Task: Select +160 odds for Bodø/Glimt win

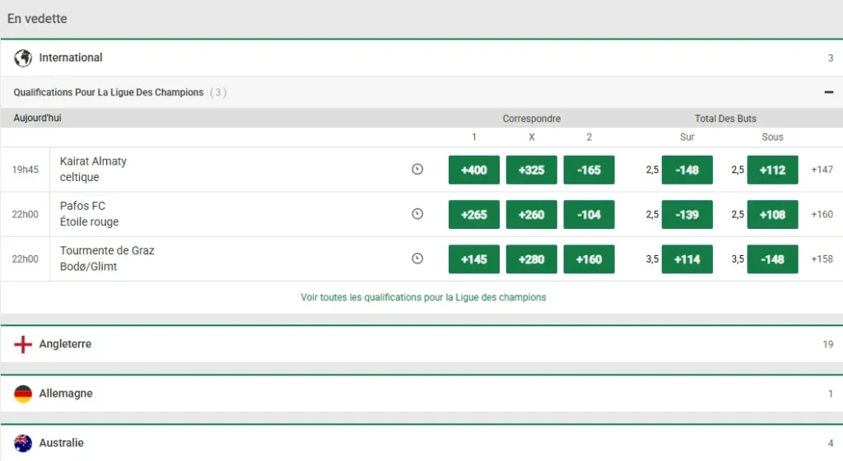Action: click(x=589, y=259)
